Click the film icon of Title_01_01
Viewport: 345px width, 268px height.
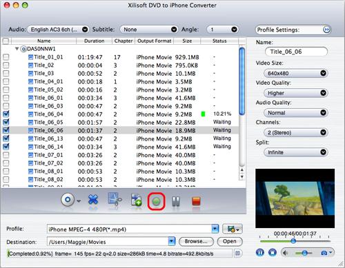click(30, 57)
